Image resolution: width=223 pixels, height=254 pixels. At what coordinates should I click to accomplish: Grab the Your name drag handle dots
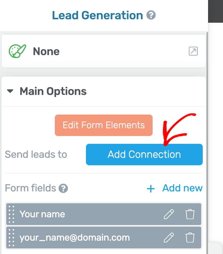(x=11, y=214)
